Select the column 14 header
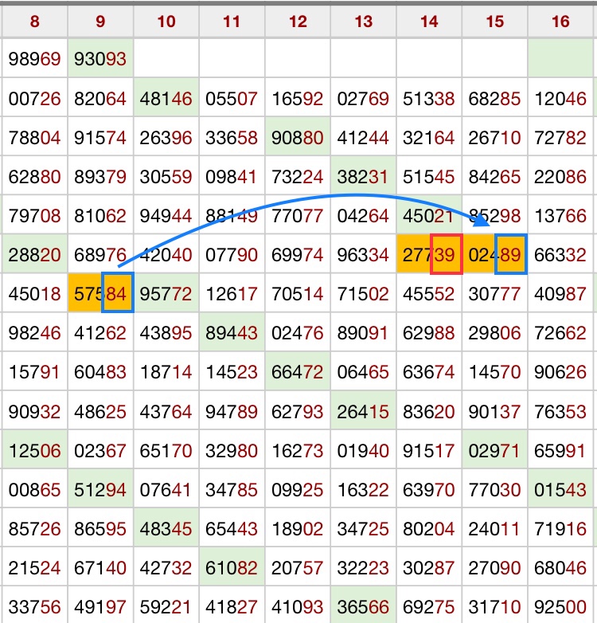 pos(429,22)
